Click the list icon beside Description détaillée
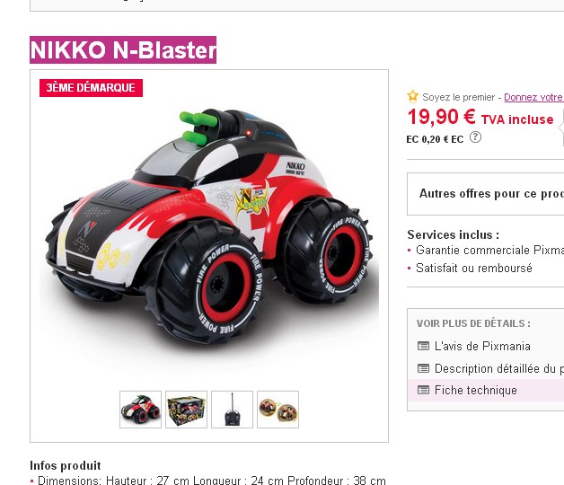 [x=423, y=368]
